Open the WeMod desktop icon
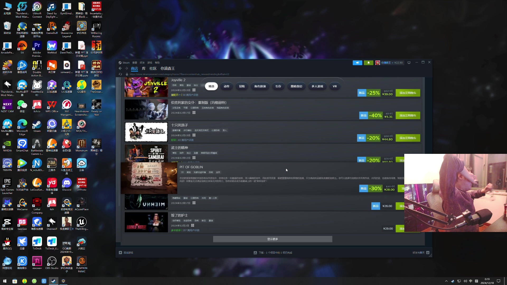Viewport: 507px width, 285px height. tap(52, 47)
